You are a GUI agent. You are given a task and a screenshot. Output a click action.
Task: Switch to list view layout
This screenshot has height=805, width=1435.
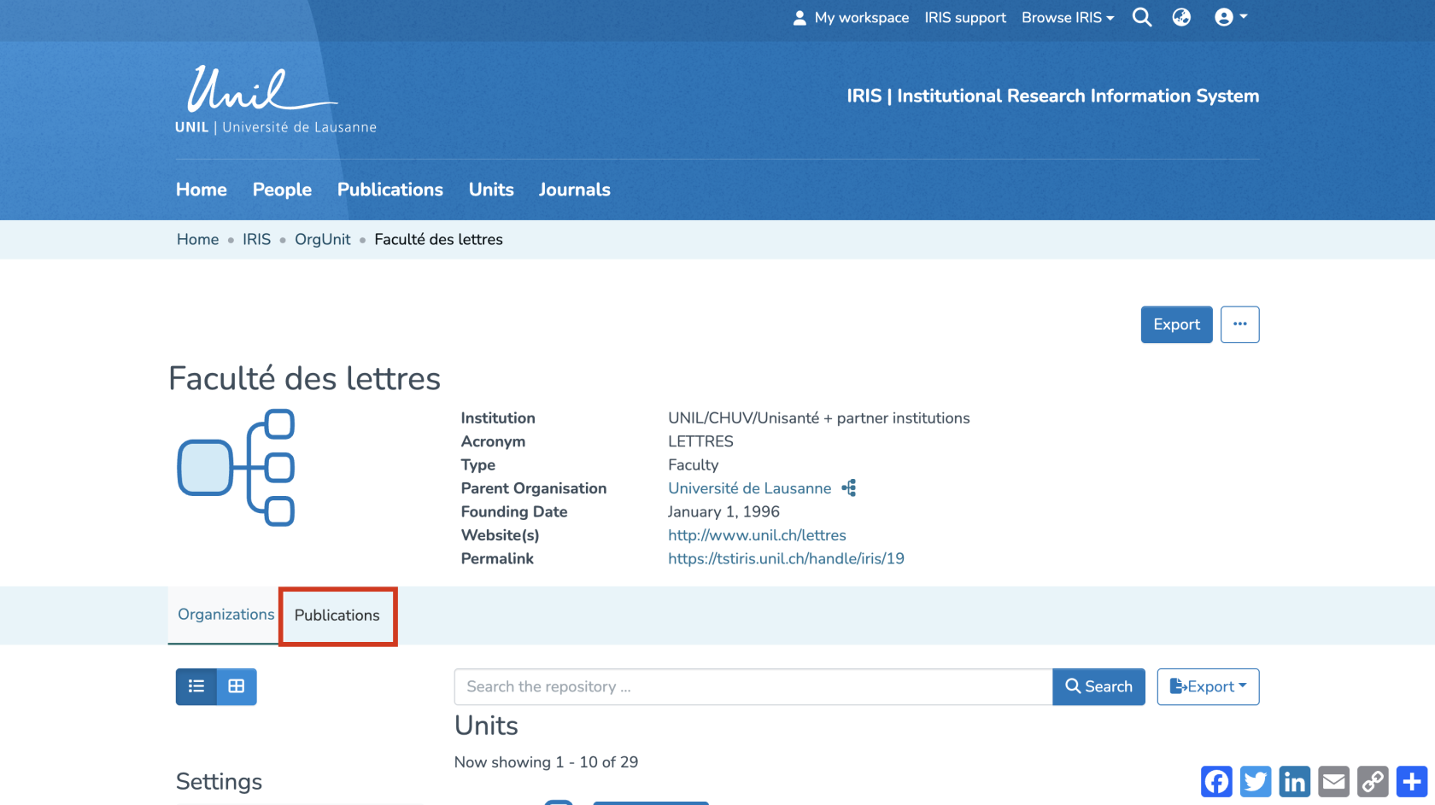(x=196, y=686)
